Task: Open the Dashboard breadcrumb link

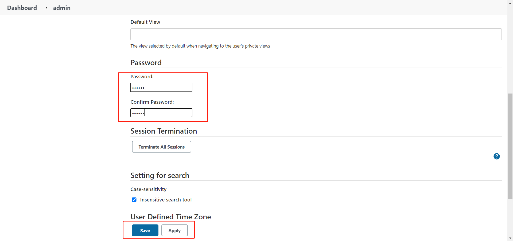Action: (22, 8)
